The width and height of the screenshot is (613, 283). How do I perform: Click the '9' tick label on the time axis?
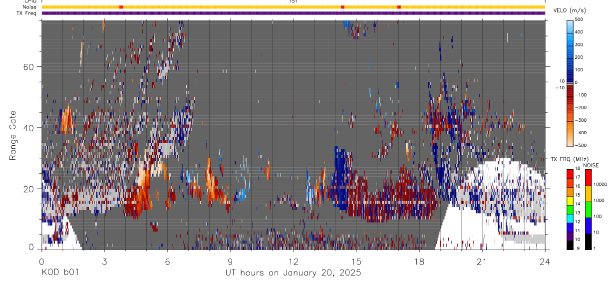[x=231, y=261]
